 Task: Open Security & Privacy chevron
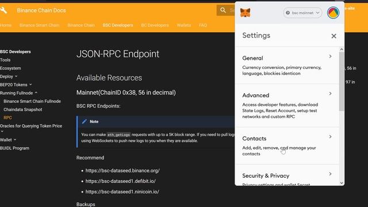click(x=330, y=174)
